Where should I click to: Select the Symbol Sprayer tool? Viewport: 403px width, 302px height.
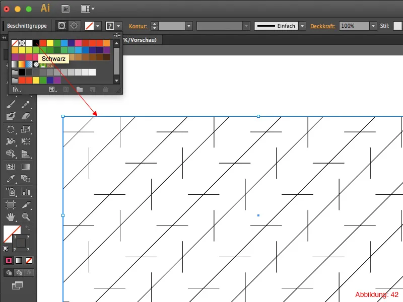[11, 192]
